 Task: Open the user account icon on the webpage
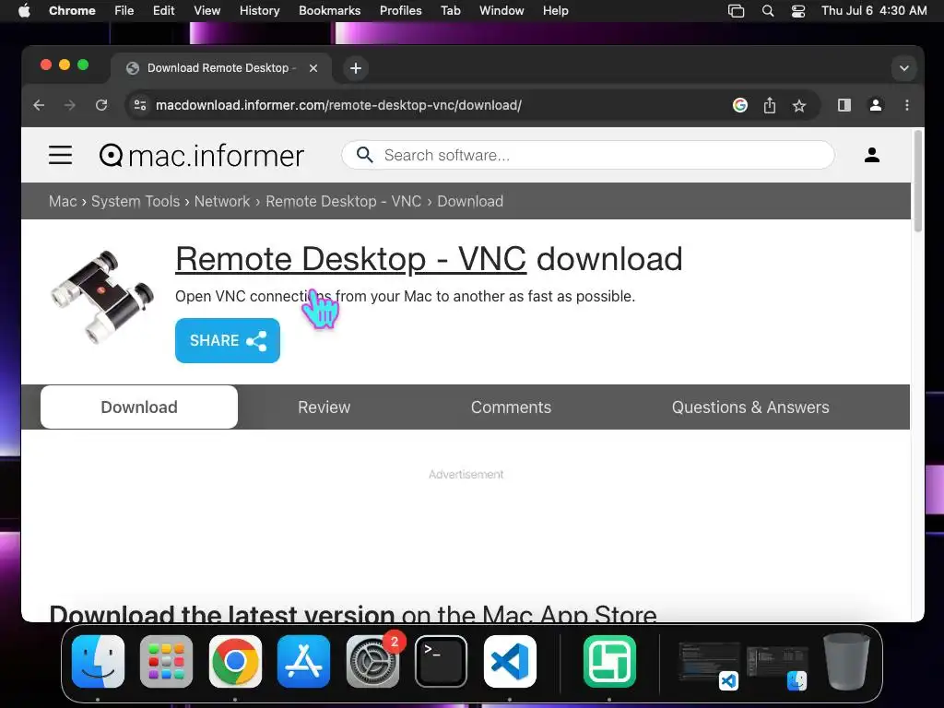point(872,155)
